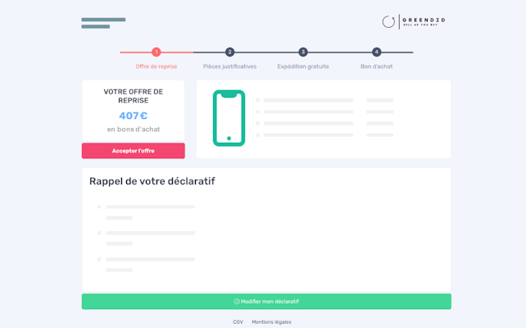Select the 'Bon d'achat' step label
This screenshot has height=328, width=526.
(x=377, y=66)
